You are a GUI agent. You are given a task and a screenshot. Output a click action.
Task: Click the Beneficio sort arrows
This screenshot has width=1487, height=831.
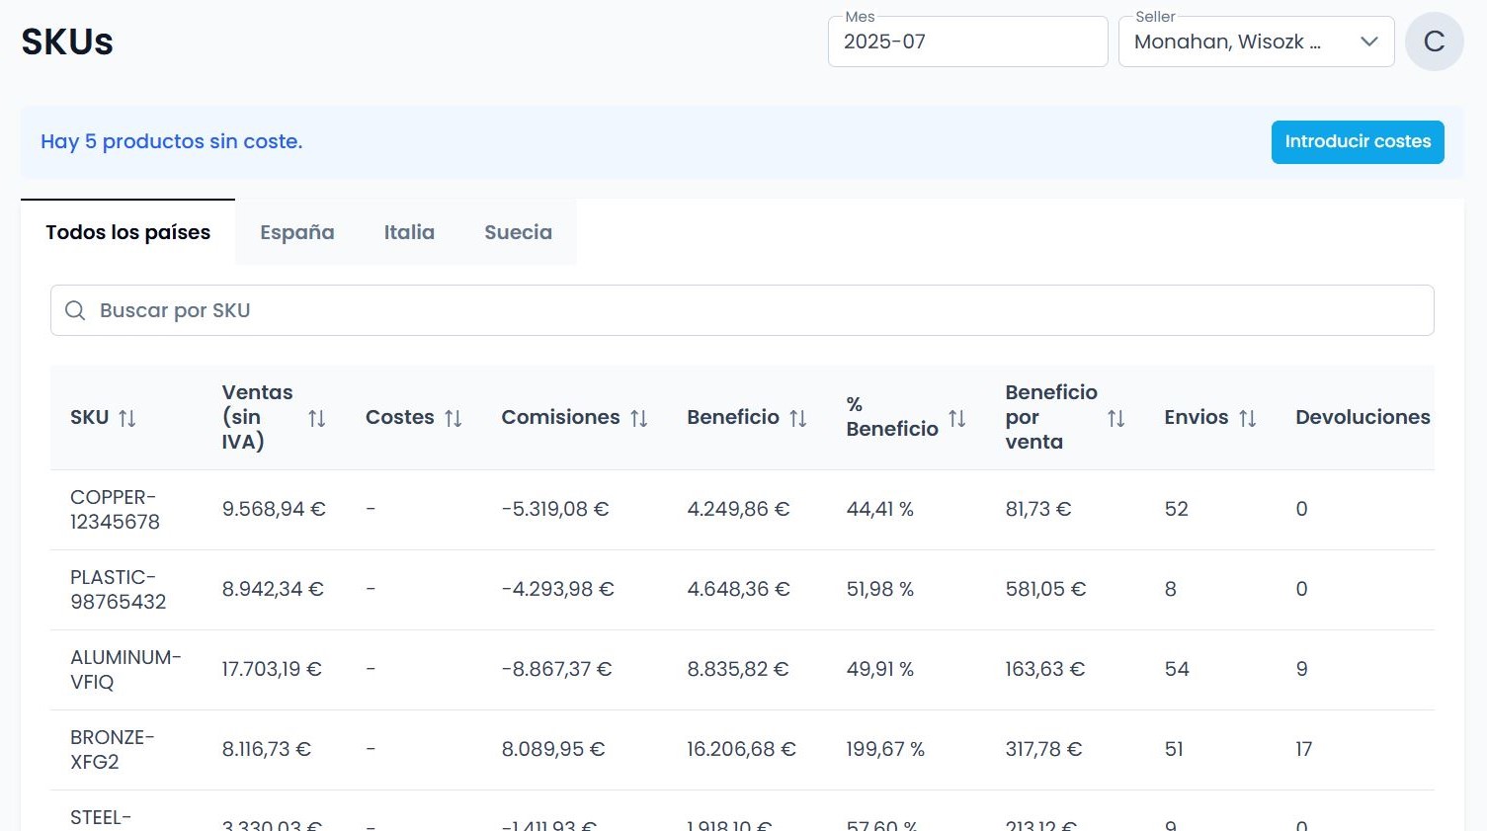[798, 418]
